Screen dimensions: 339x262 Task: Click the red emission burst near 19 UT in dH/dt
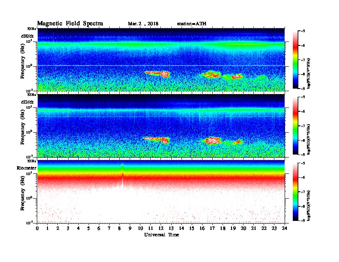[x=236, y=76]
